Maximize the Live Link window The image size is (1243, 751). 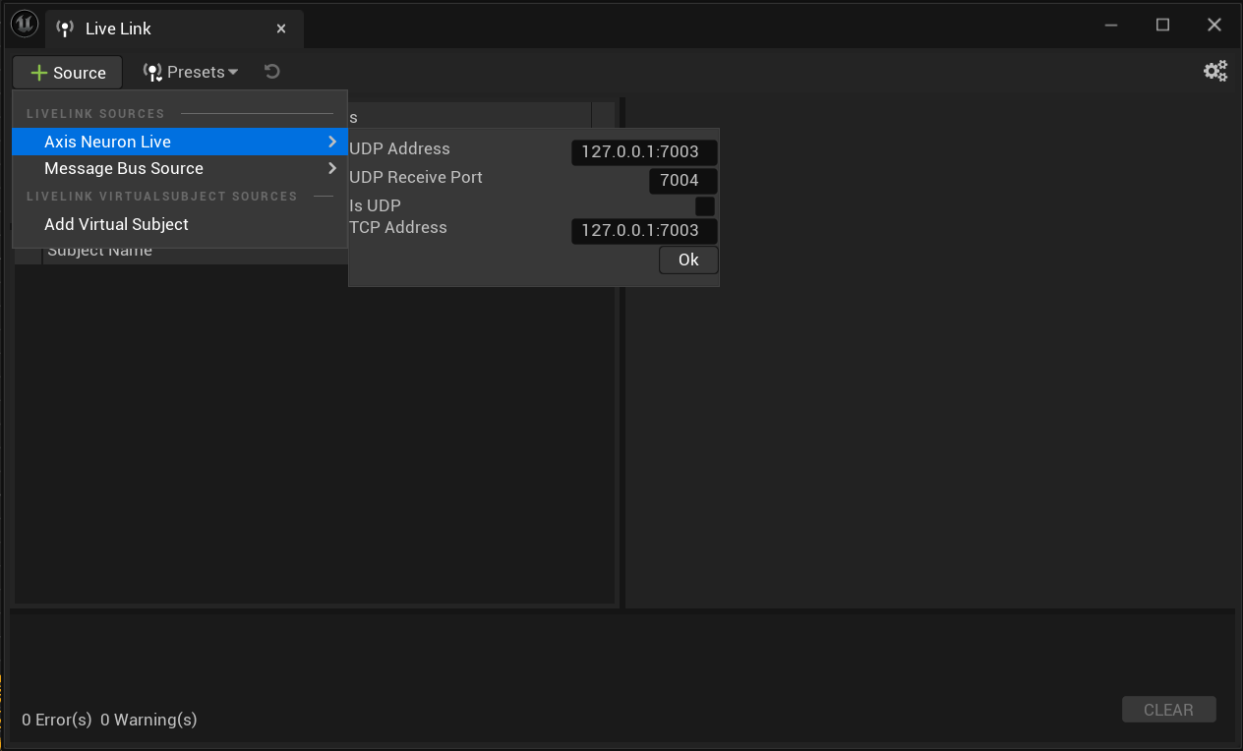pos(1162,25)
